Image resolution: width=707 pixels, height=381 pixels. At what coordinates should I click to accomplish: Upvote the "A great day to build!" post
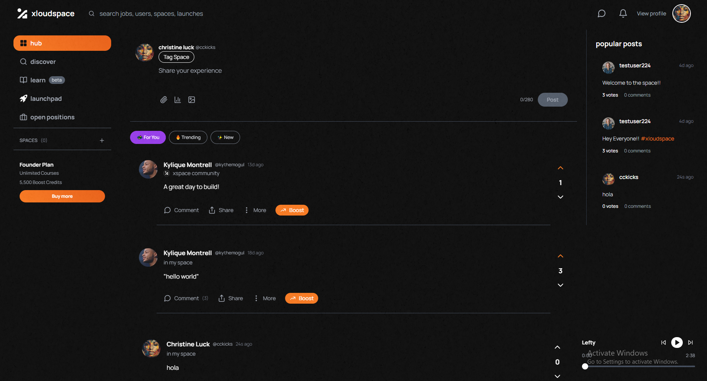point(560,168)
